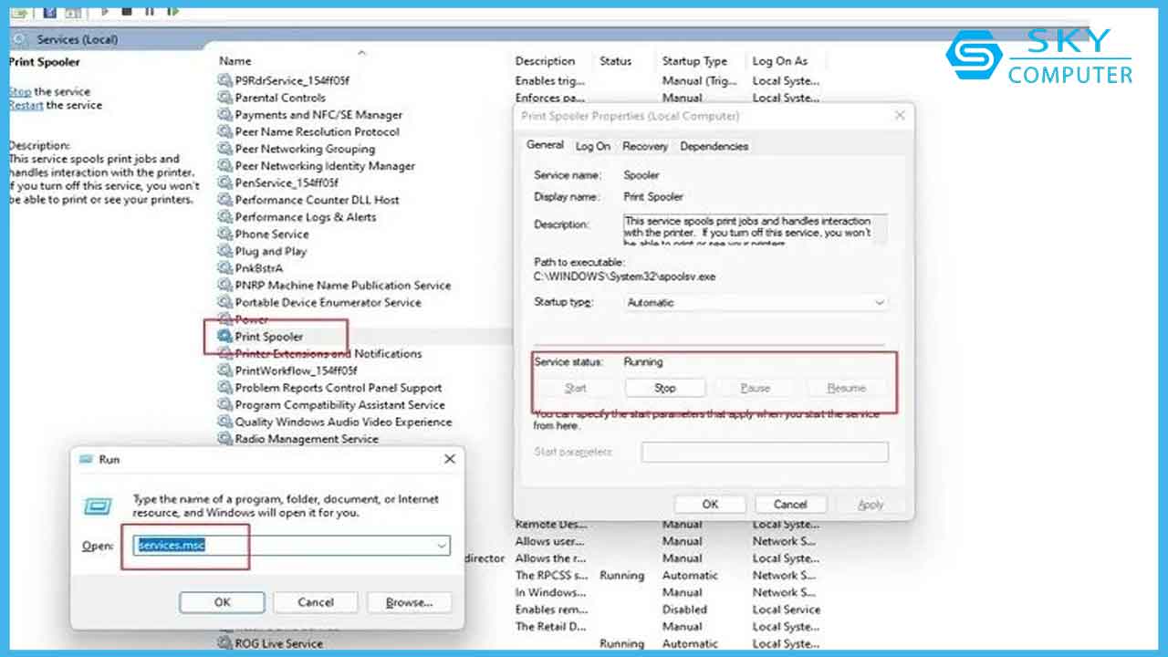
Task: Click the gear icon beside Plug and Play
Action: [x=225, y=251]
